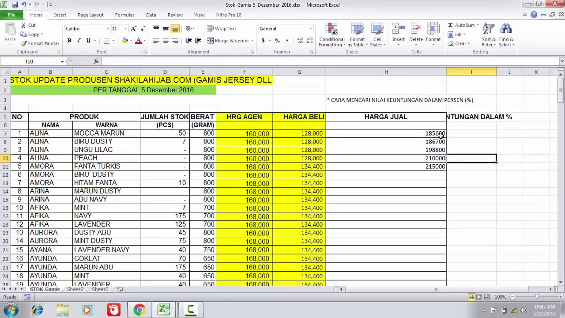Click the Save icon in Quick Access Toolbar
Image resolution: width=565 pixels, height=318 pixels.
click(x=15, y=4)
